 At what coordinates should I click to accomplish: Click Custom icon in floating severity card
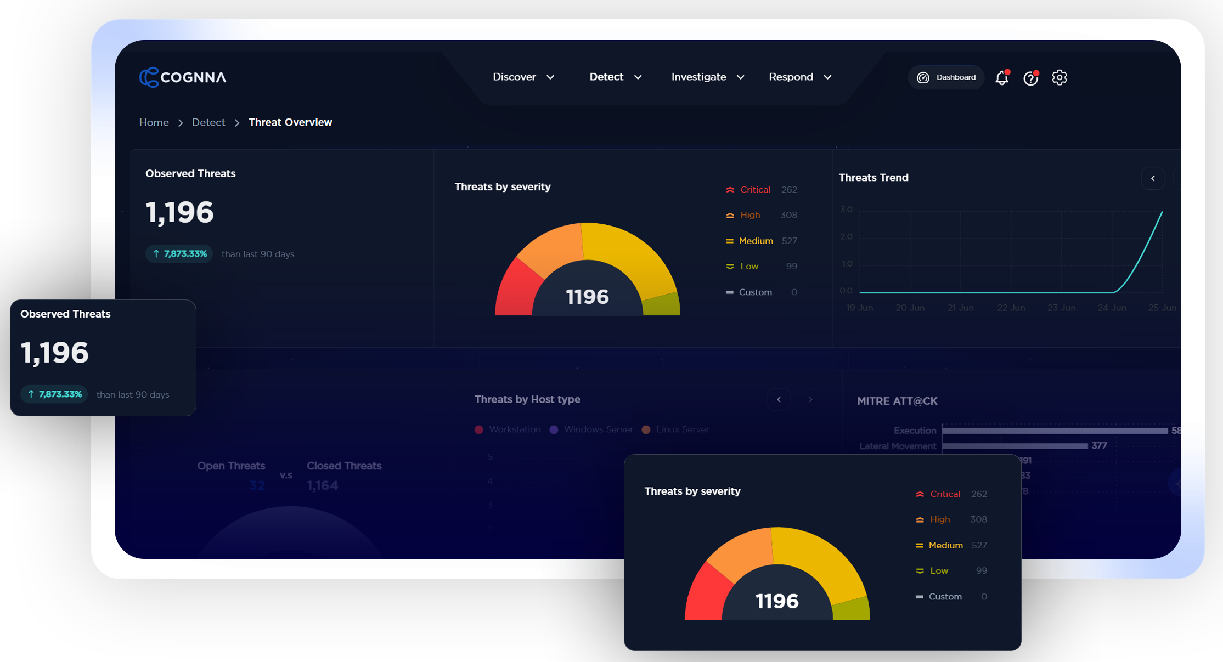[920, 597]
